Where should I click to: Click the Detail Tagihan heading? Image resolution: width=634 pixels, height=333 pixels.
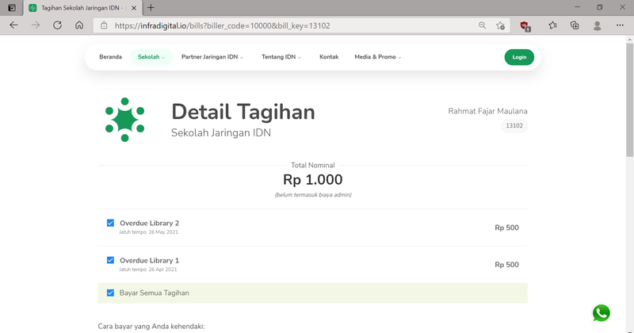(243, 112)
